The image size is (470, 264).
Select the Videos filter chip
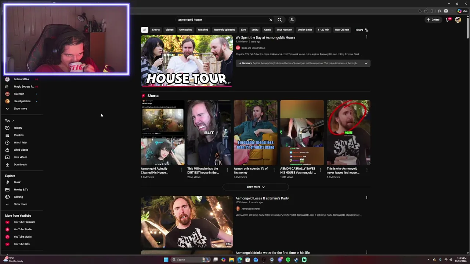click(169, 30)
